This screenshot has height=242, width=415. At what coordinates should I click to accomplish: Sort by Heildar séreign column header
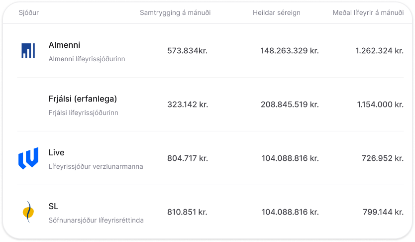coord(276,12)
